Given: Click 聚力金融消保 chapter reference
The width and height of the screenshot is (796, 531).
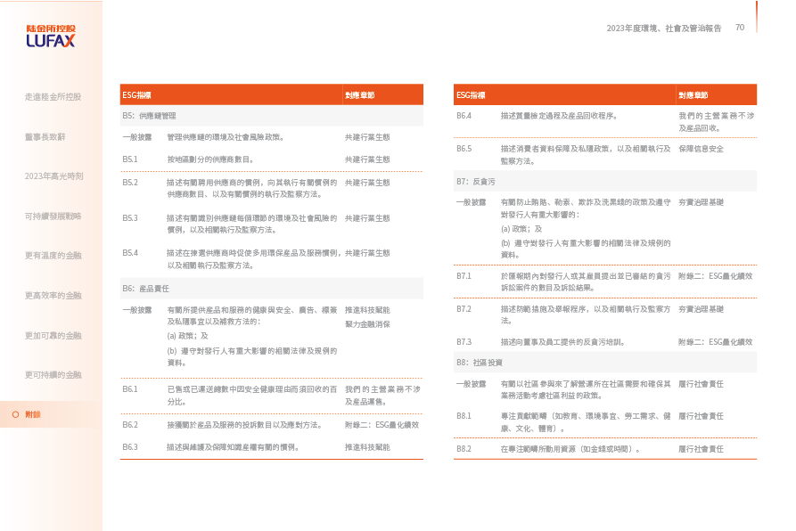Looking at the screenshot, I should [x=367, y=324].
